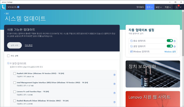The width and height of the screenshot is (184, 107).
Task: Select Lenovo Fn and Function Keys checkbox
Action: [x=15, y=92]
